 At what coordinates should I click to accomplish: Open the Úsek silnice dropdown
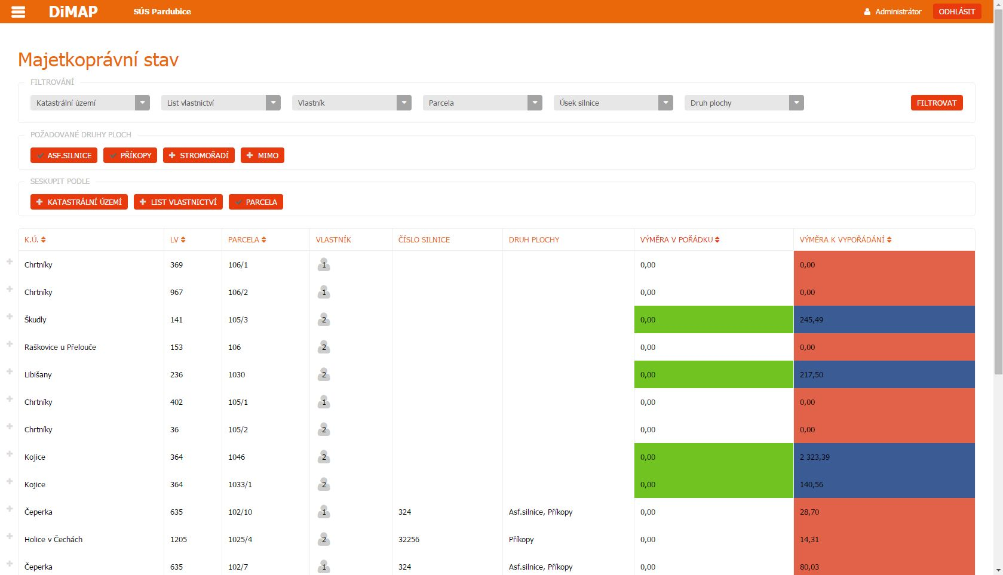tap(613, 103)
